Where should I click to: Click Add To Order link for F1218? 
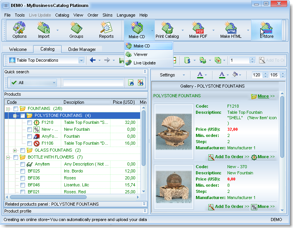tap(229, 157)
